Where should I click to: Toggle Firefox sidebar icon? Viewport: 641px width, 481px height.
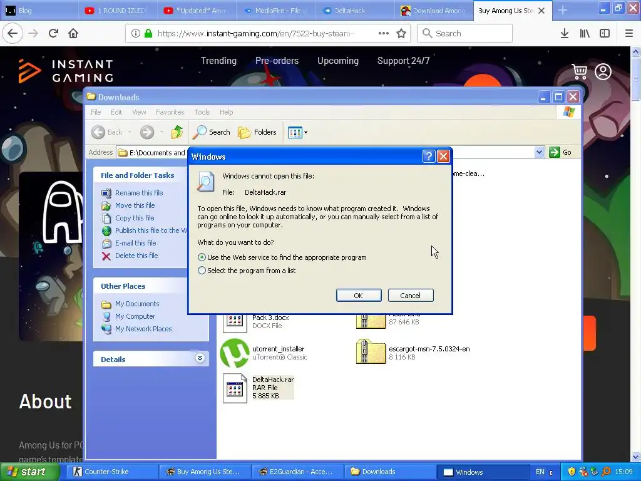(x=605, y=33)
